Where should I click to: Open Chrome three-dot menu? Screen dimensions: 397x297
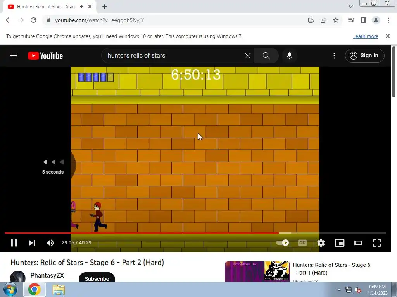point(388,20)
